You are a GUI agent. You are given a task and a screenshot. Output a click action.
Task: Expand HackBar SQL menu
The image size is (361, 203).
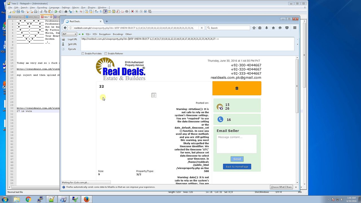point(88,34)
